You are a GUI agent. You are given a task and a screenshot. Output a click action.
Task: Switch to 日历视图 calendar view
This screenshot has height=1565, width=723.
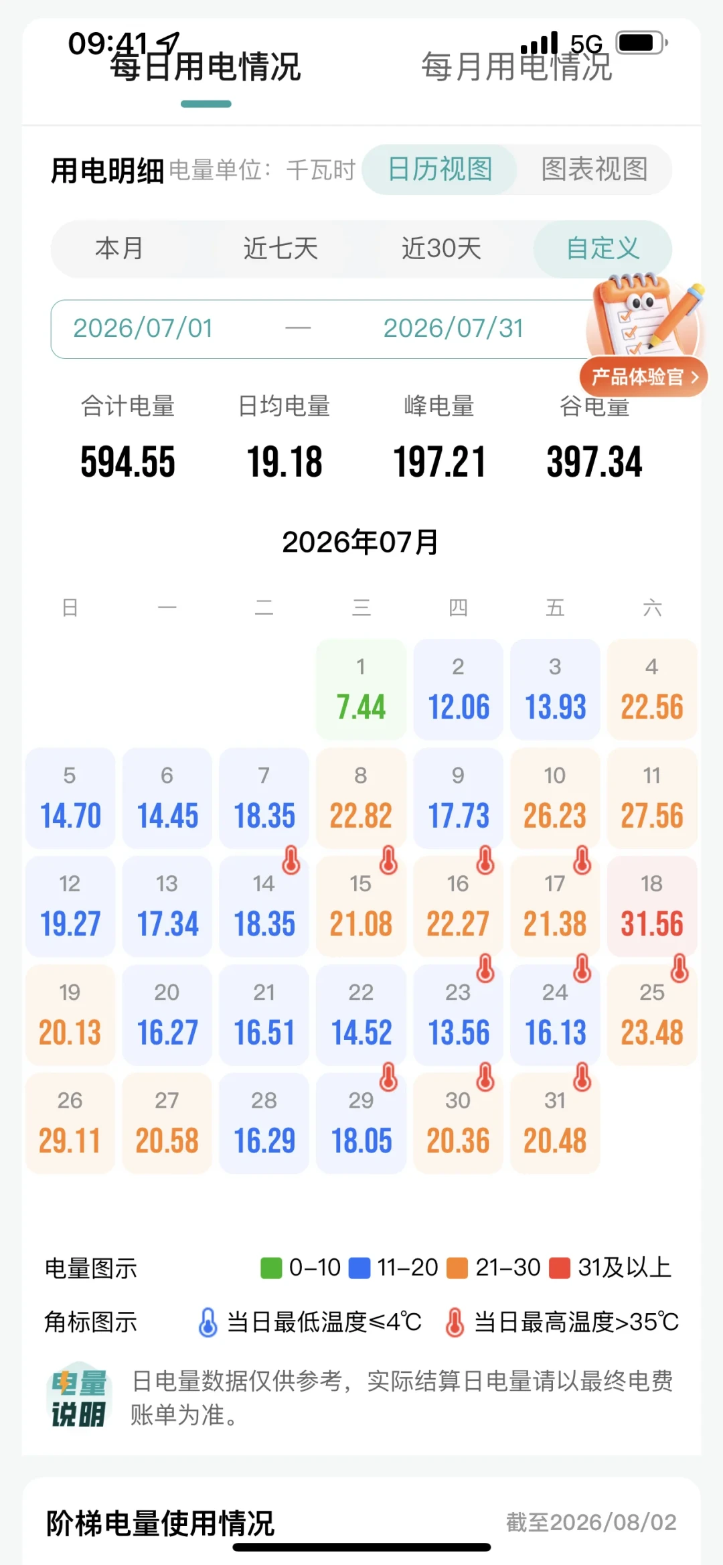[x=440, y=169]
